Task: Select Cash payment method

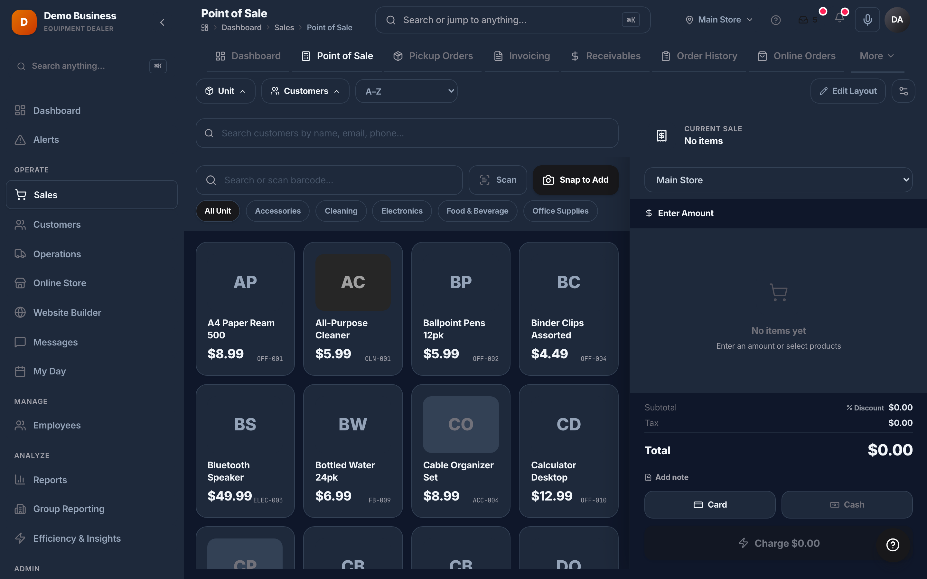Action: pyautogui.click(x=847, y=505)
